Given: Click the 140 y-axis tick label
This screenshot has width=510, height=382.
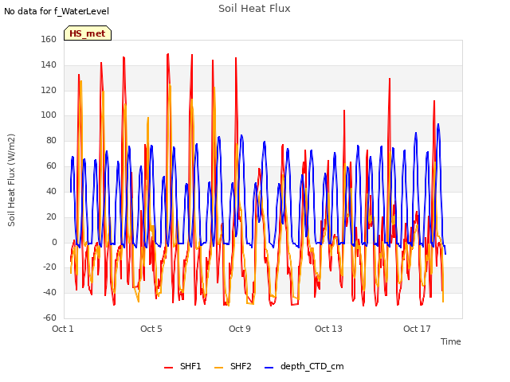Looking at the screenshot, I should (x=49, y=64).
